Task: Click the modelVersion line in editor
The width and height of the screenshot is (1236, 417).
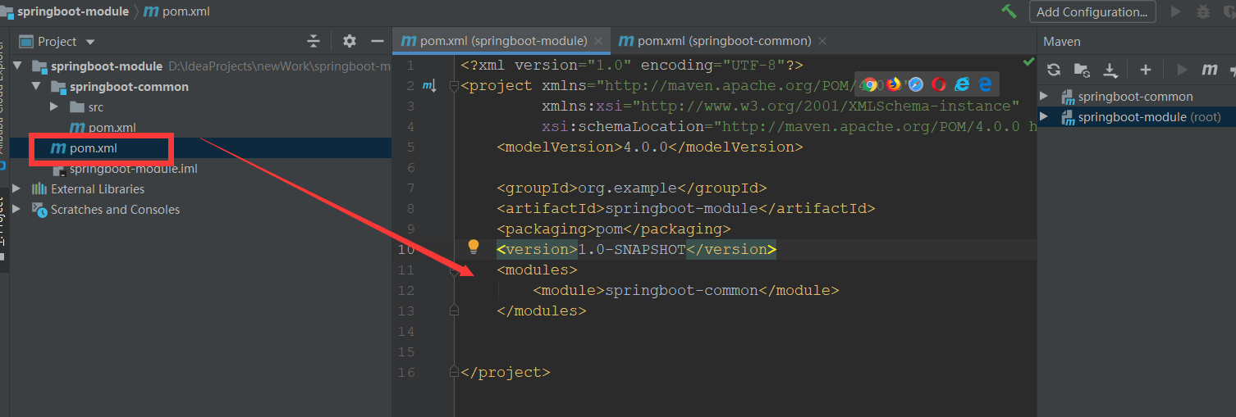Action: (x=649, y=147)
